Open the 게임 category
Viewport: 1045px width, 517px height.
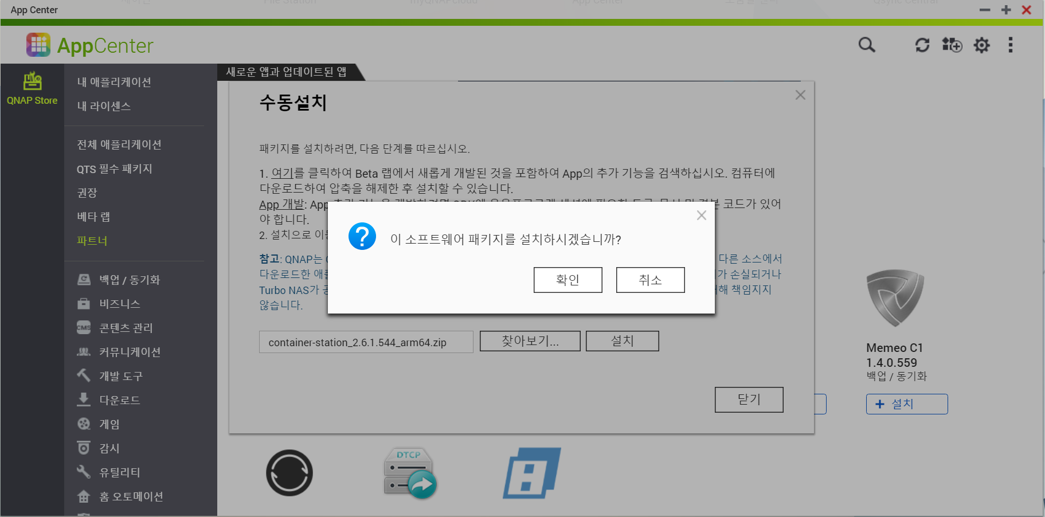click(109, 424)
